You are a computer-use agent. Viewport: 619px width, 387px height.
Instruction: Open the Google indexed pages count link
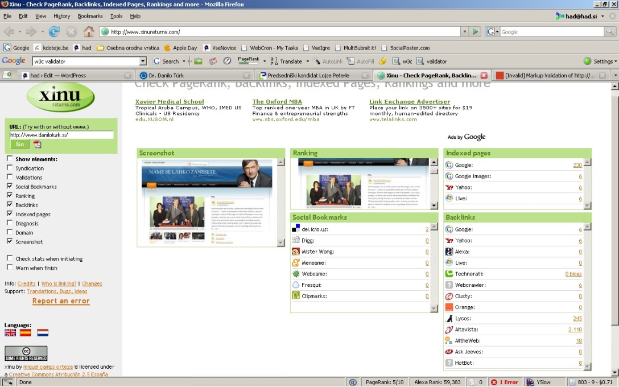pyautogui.click(x=577, y=165)
